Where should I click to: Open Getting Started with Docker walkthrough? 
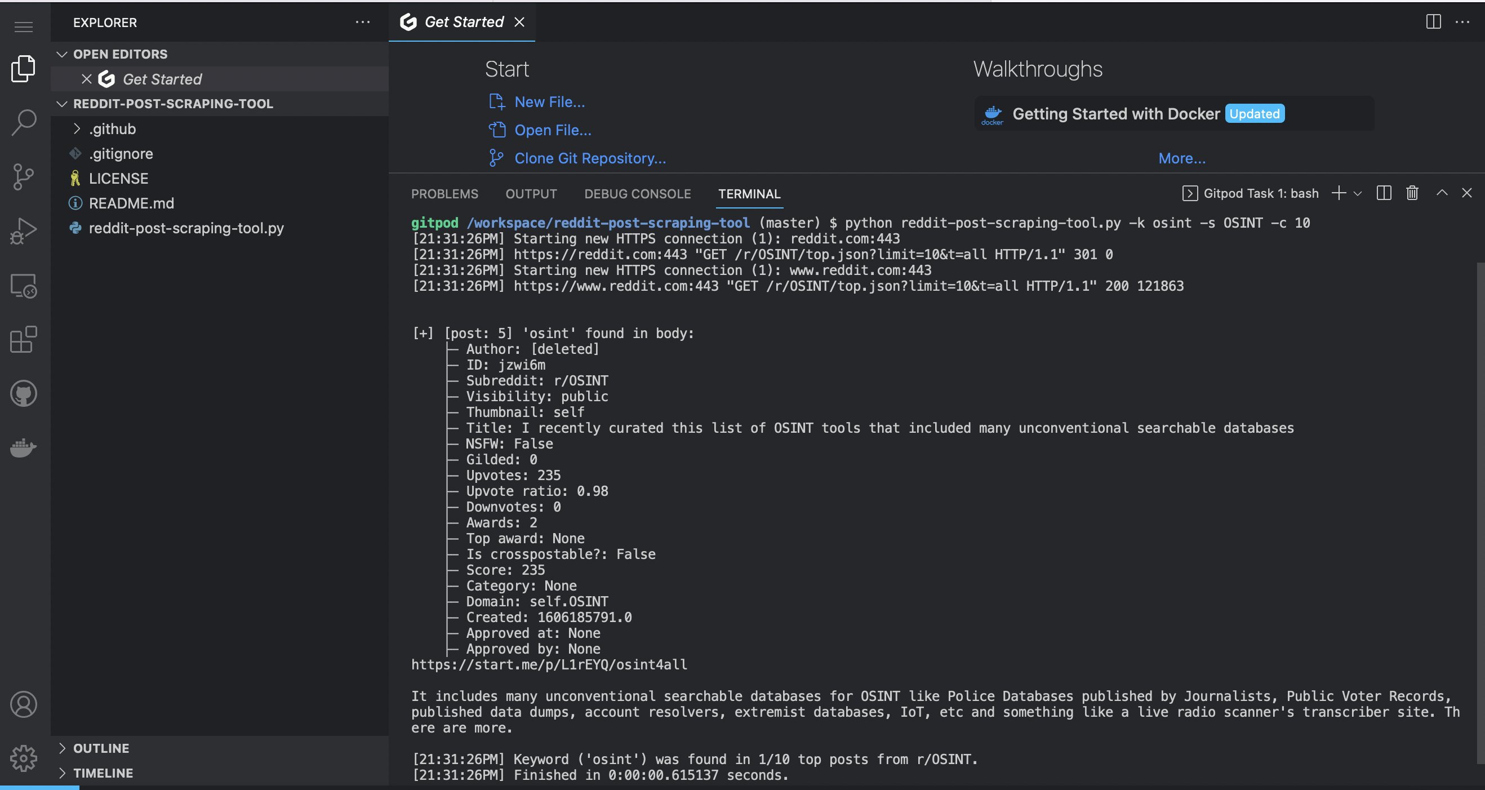click(1174, 114)
